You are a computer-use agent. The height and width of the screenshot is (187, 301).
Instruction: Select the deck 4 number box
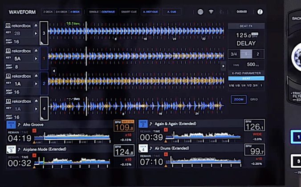(44, 108)
